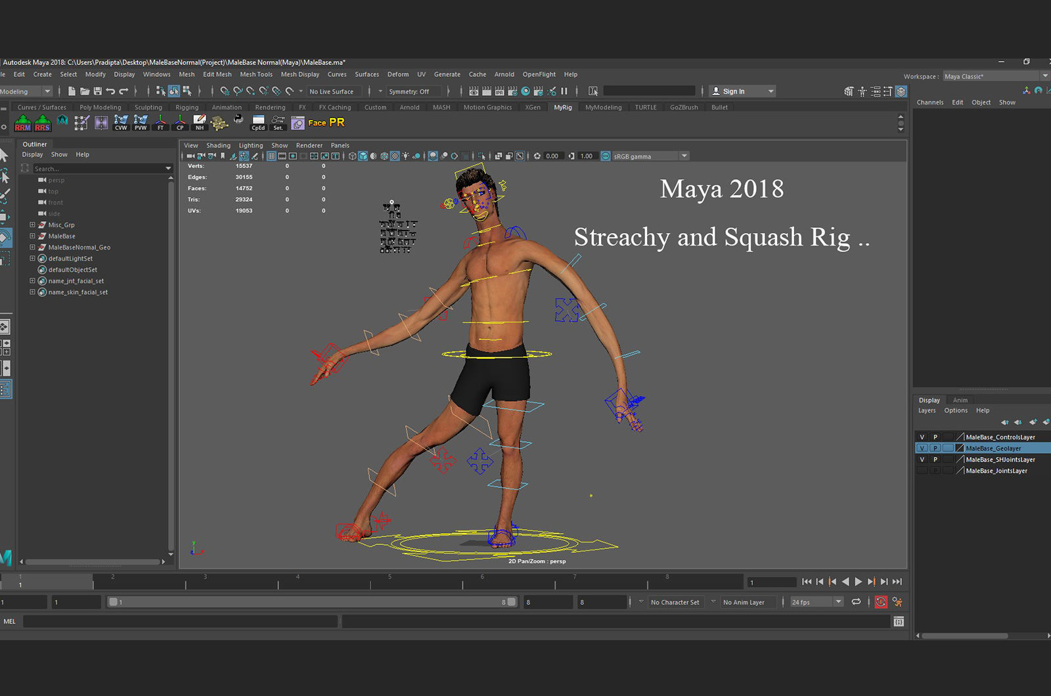Open the 24 fps frame rate dropdown
Screen dimensions: 1051x696
pyautogui.click(x=816, y=602)
